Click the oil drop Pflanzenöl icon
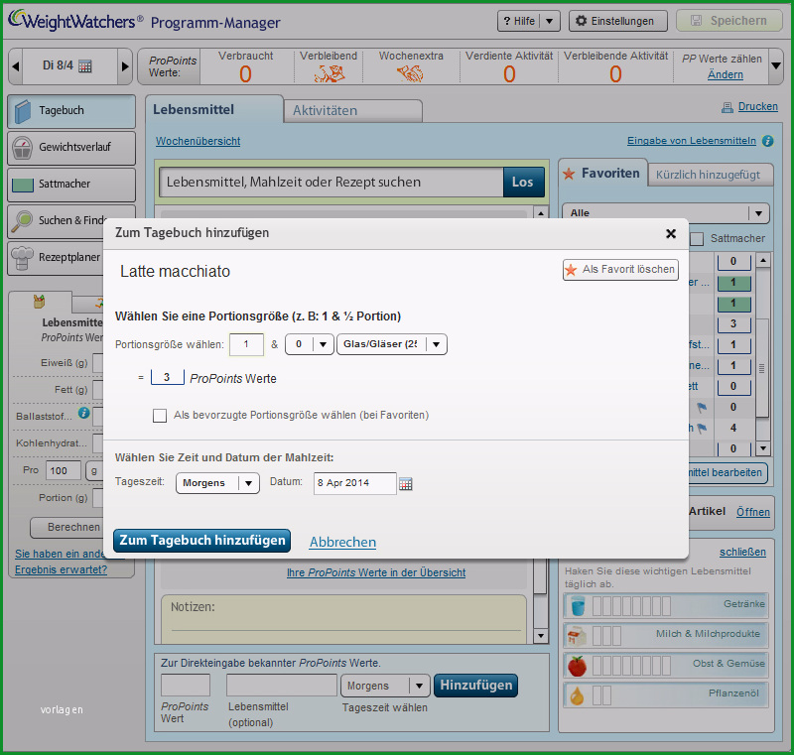 (577, 695)
